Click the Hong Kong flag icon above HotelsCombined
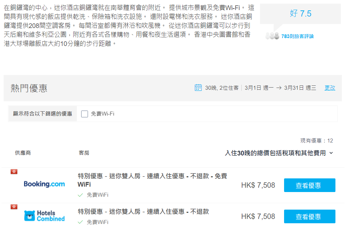The width and height of the screenshot is (348, 229). point(14,207)
